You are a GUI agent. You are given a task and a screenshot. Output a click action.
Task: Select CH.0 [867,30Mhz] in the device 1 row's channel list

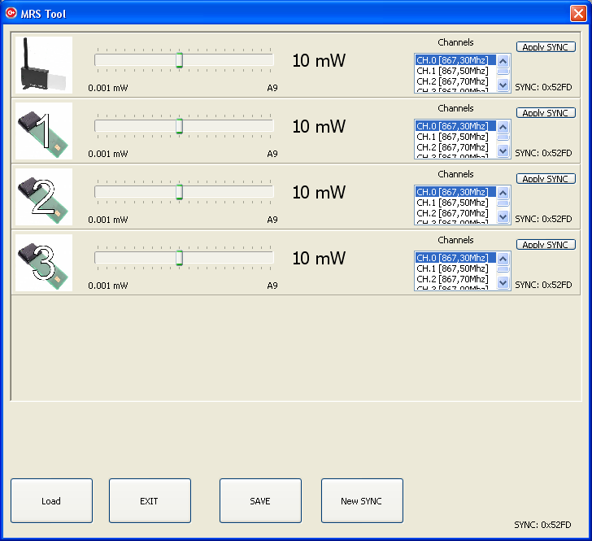click(455, 126)
